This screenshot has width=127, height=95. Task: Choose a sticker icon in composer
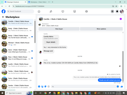pos(45,86)
